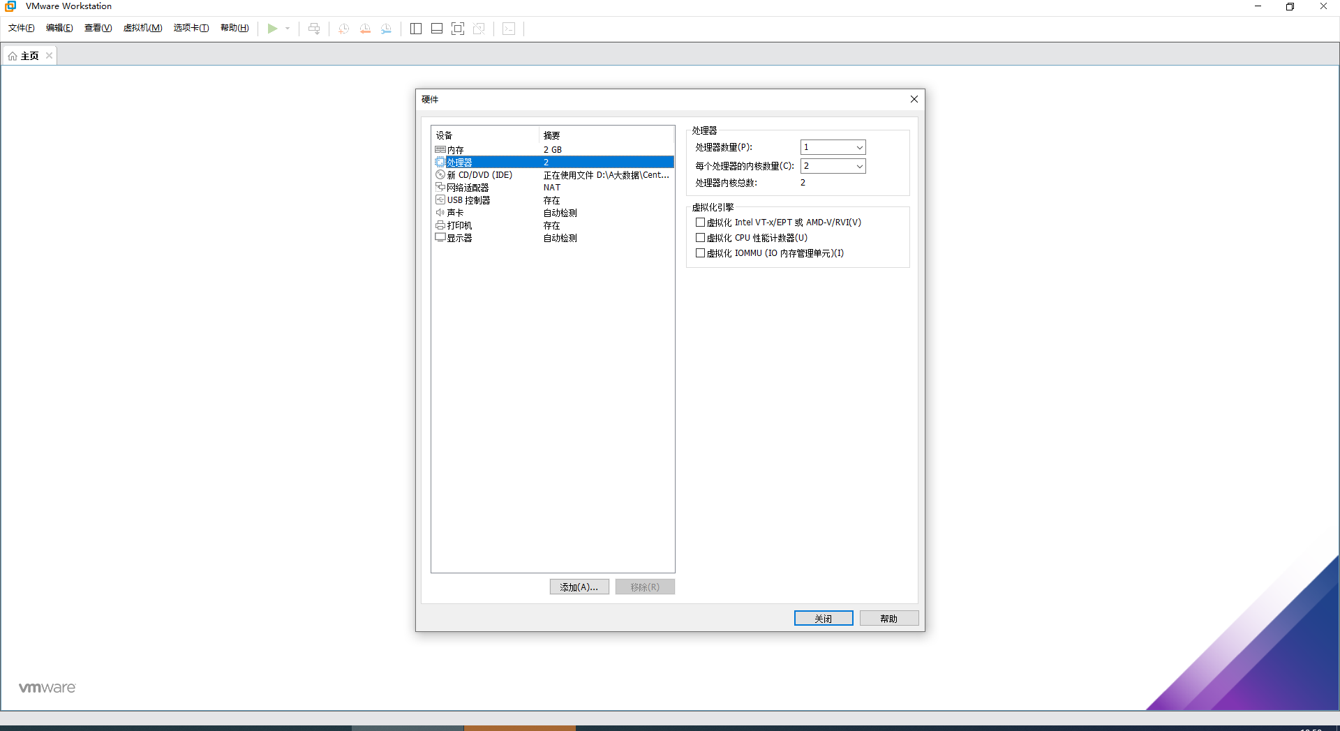Screen dimensions: 1340x731
Task: Click the full screen mode icon
Action: 458,29
